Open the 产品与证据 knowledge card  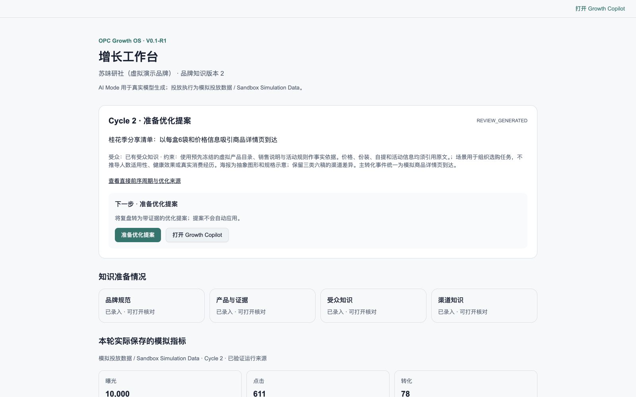tap(262, 306)
